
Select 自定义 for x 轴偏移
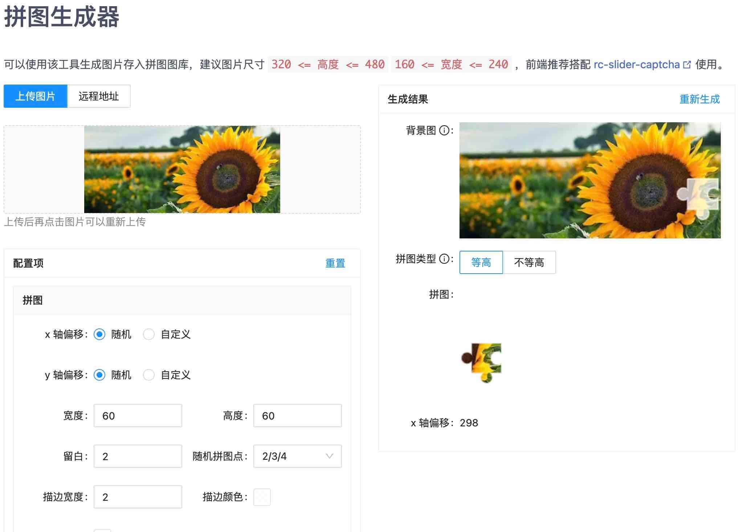pyautogui.click(x=149, y=334)
